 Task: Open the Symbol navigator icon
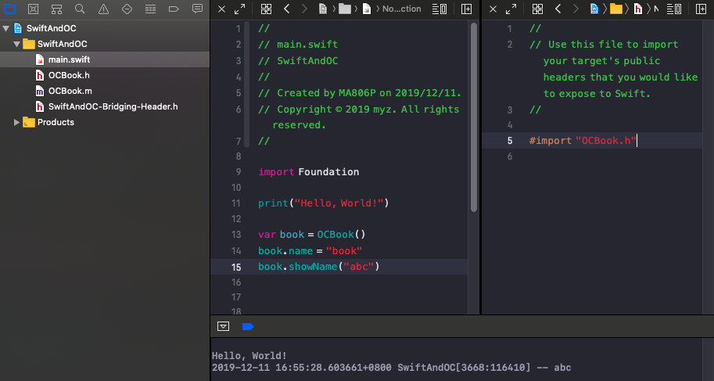click(56, 9)
